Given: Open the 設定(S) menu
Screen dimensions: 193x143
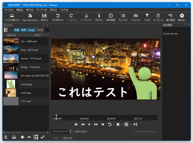Looking at the screenshot, I should click(53, 10).
